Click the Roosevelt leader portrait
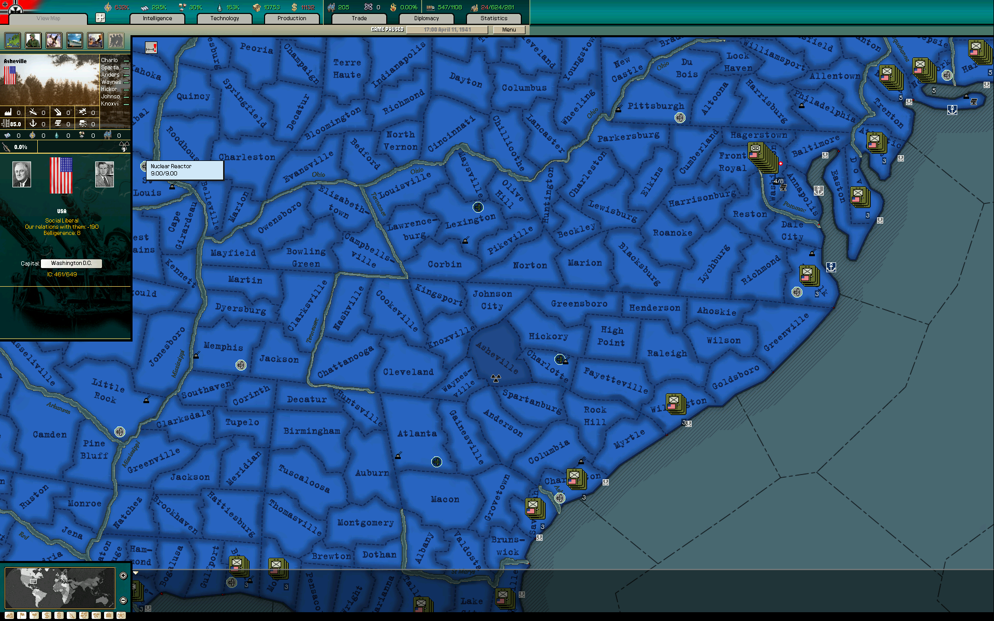The height and width of the screenshot is (621, 994). pos(22,174)
